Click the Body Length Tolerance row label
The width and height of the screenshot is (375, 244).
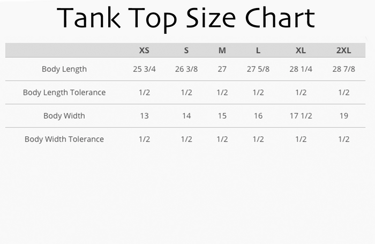pyautogui.click(x=64, y=93)
